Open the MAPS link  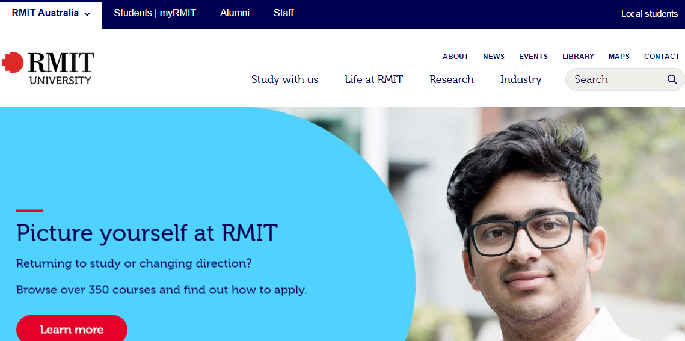619,57
